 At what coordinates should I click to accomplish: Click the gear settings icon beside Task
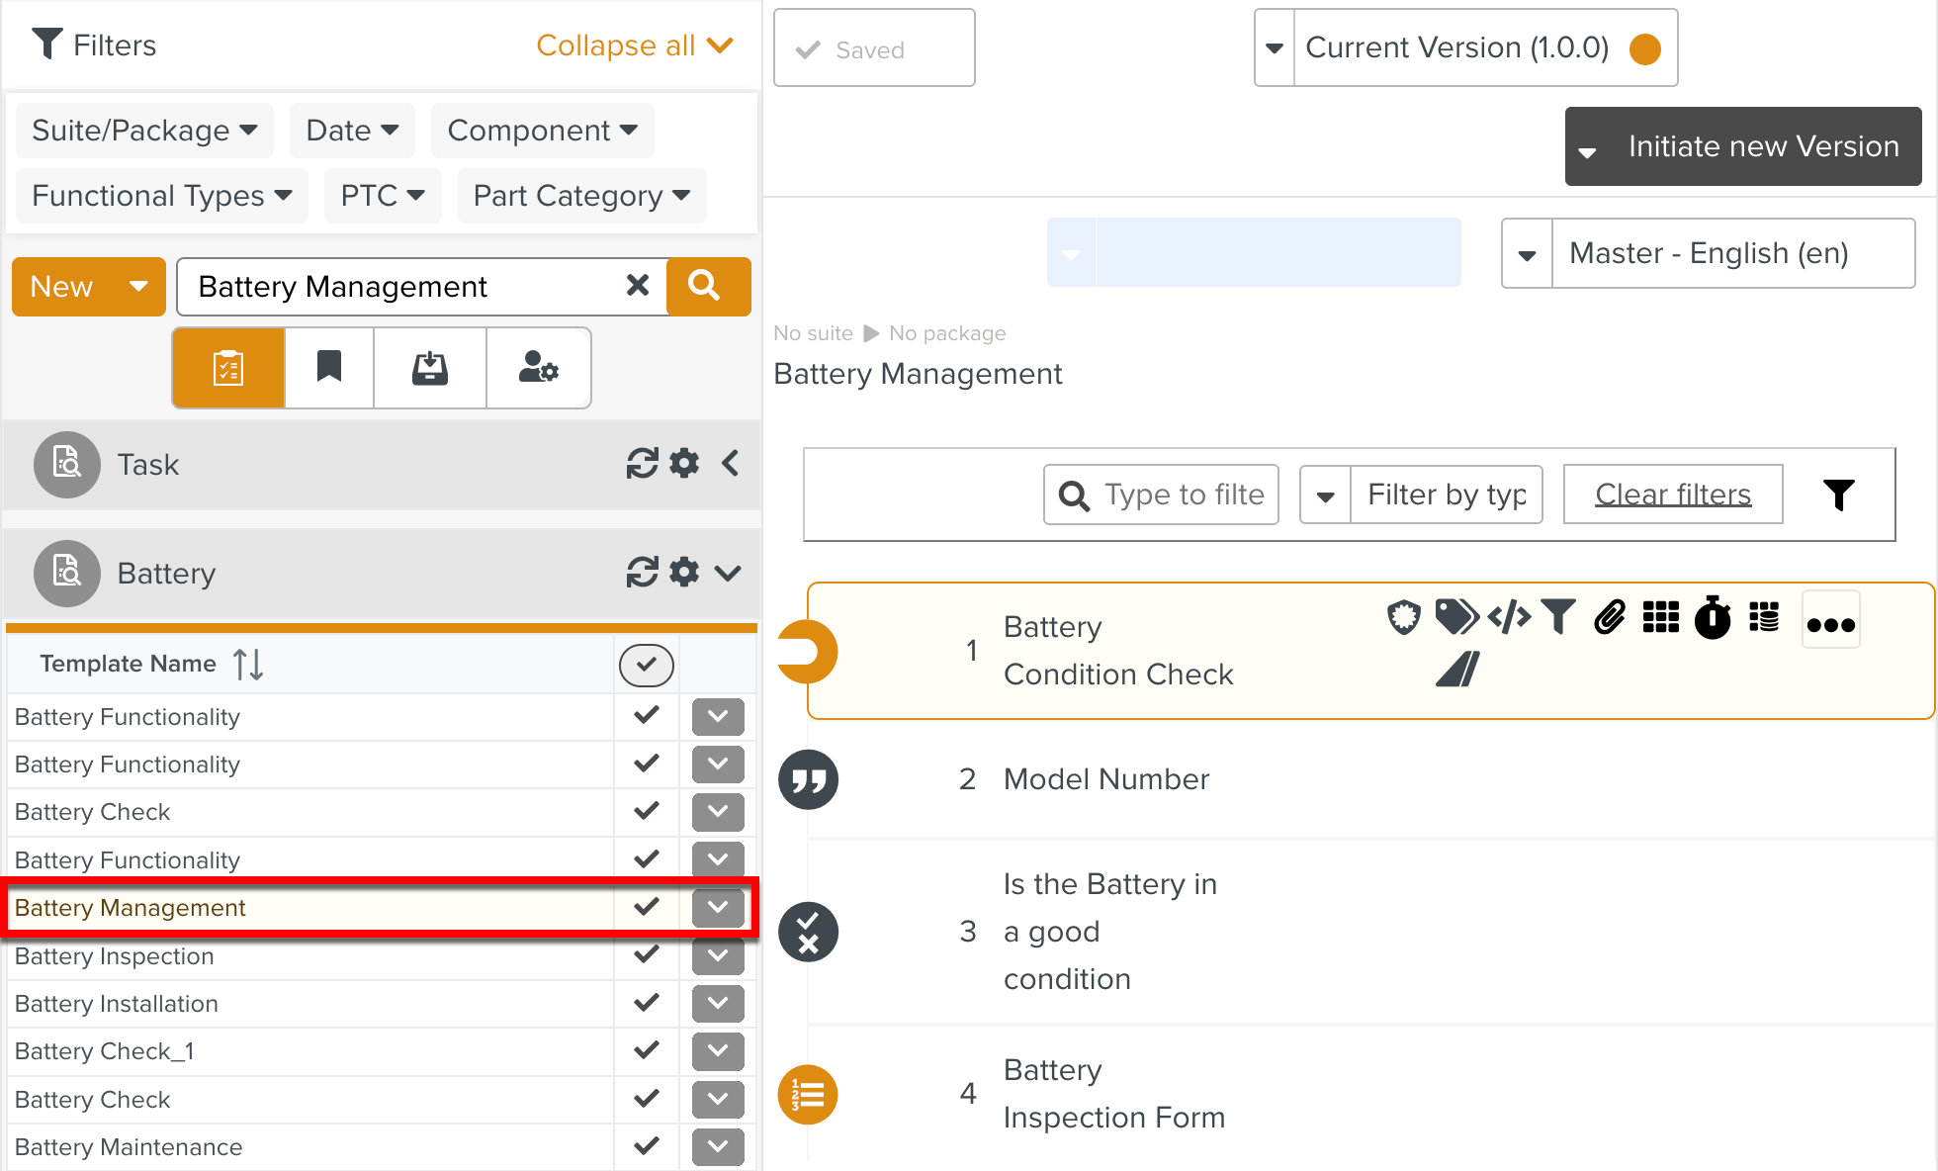684,464
